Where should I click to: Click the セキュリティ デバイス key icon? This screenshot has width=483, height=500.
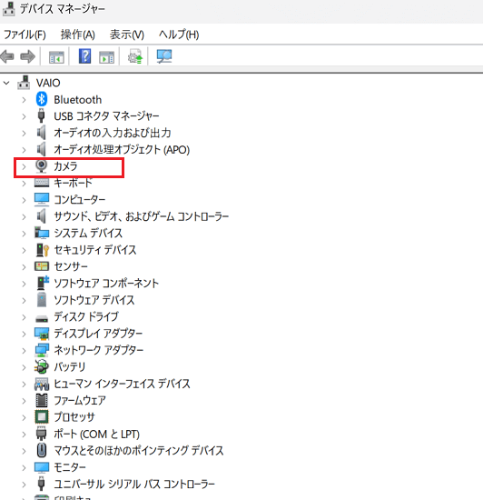pos(43,250)
